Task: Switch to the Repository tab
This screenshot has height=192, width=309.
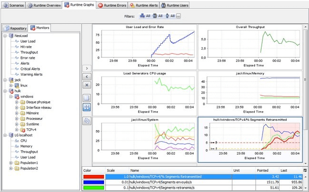Action: pos(15,28)
